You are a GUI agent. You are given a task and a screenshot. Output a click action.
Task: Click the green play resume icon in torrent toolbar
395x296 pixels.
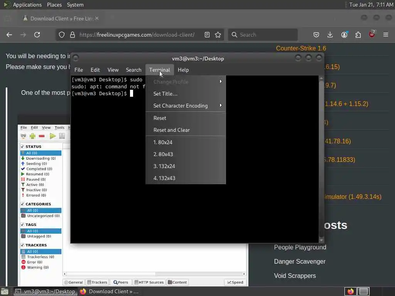point(52,136)
